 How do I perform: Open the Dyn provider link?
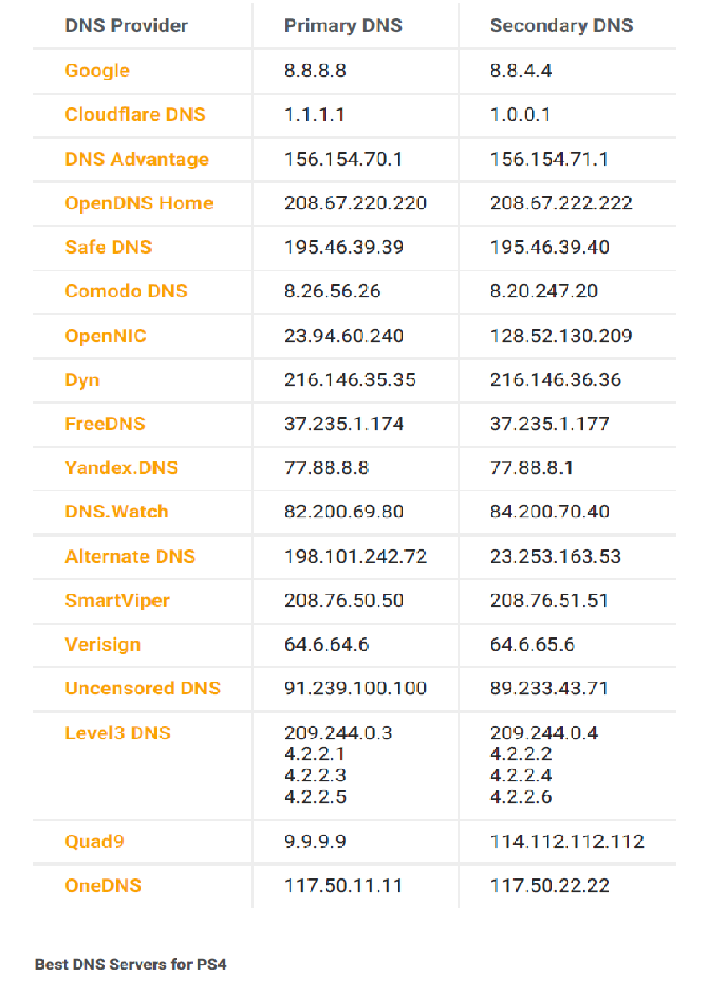click(82, 380)
